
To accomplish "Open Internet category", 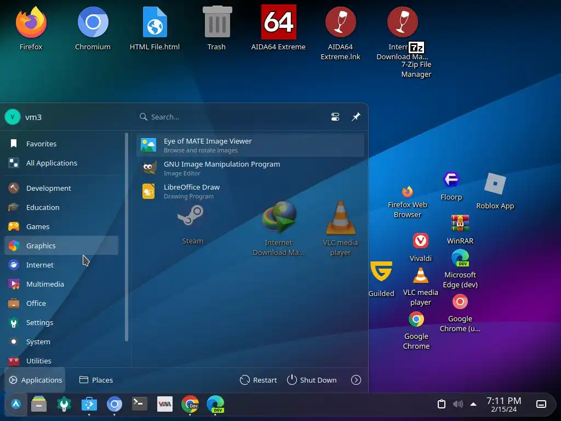I will 61,265.
